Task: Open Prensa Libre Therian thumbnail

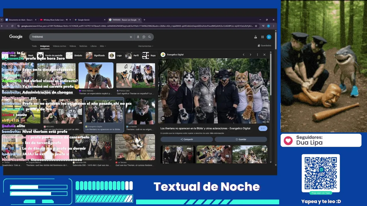Action: (x=136, y=76)
